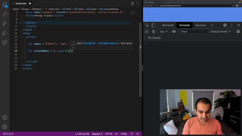The width and height of the screenshot is (242, 136).
Task: Open the uniqueNames breadcrumb dropdown
Action: (x=109, y=9)
